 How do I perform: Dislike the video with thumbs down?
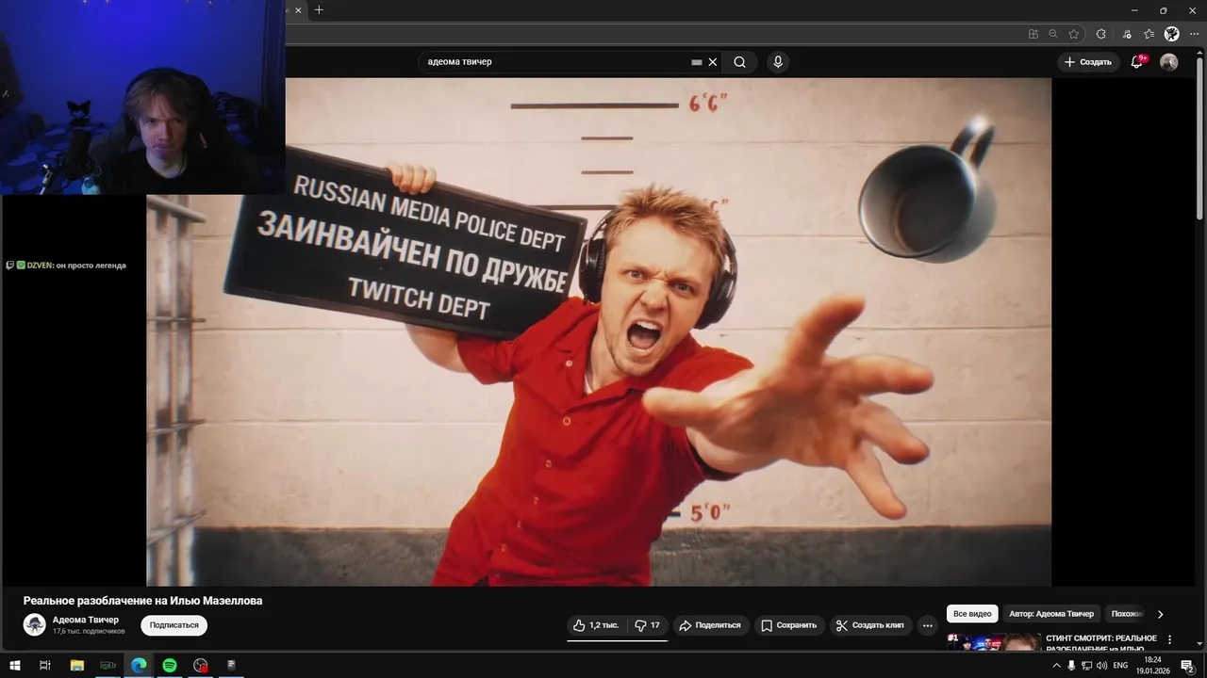tap(648, 625)
